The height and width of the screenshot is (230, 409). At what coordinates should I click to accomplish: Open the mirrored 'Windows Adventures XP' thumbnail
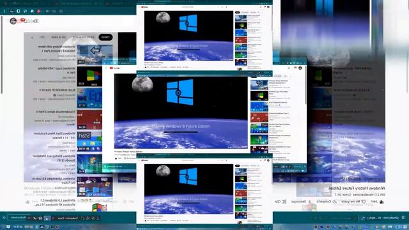[95, 187]
